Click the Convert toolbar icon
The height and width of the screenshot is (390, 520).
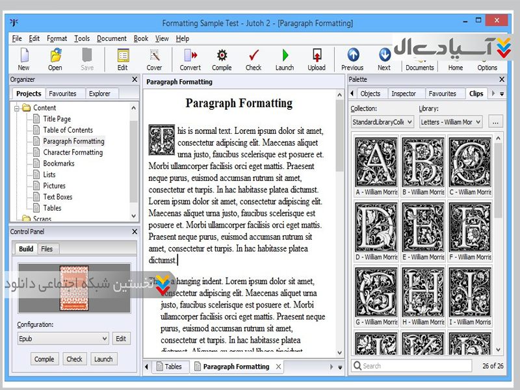(x=190, y=58)
